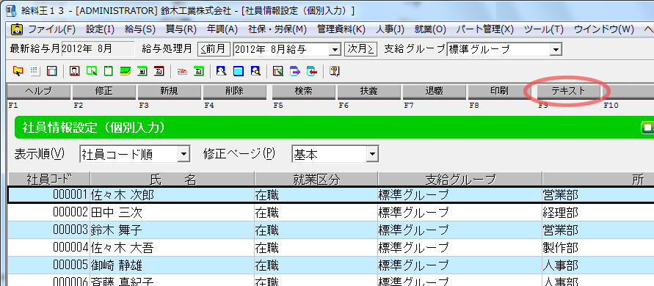Click the green sigma sheet icon
Image resolution: width=654 pixels, height=286 pixels.
pos(199,71)
